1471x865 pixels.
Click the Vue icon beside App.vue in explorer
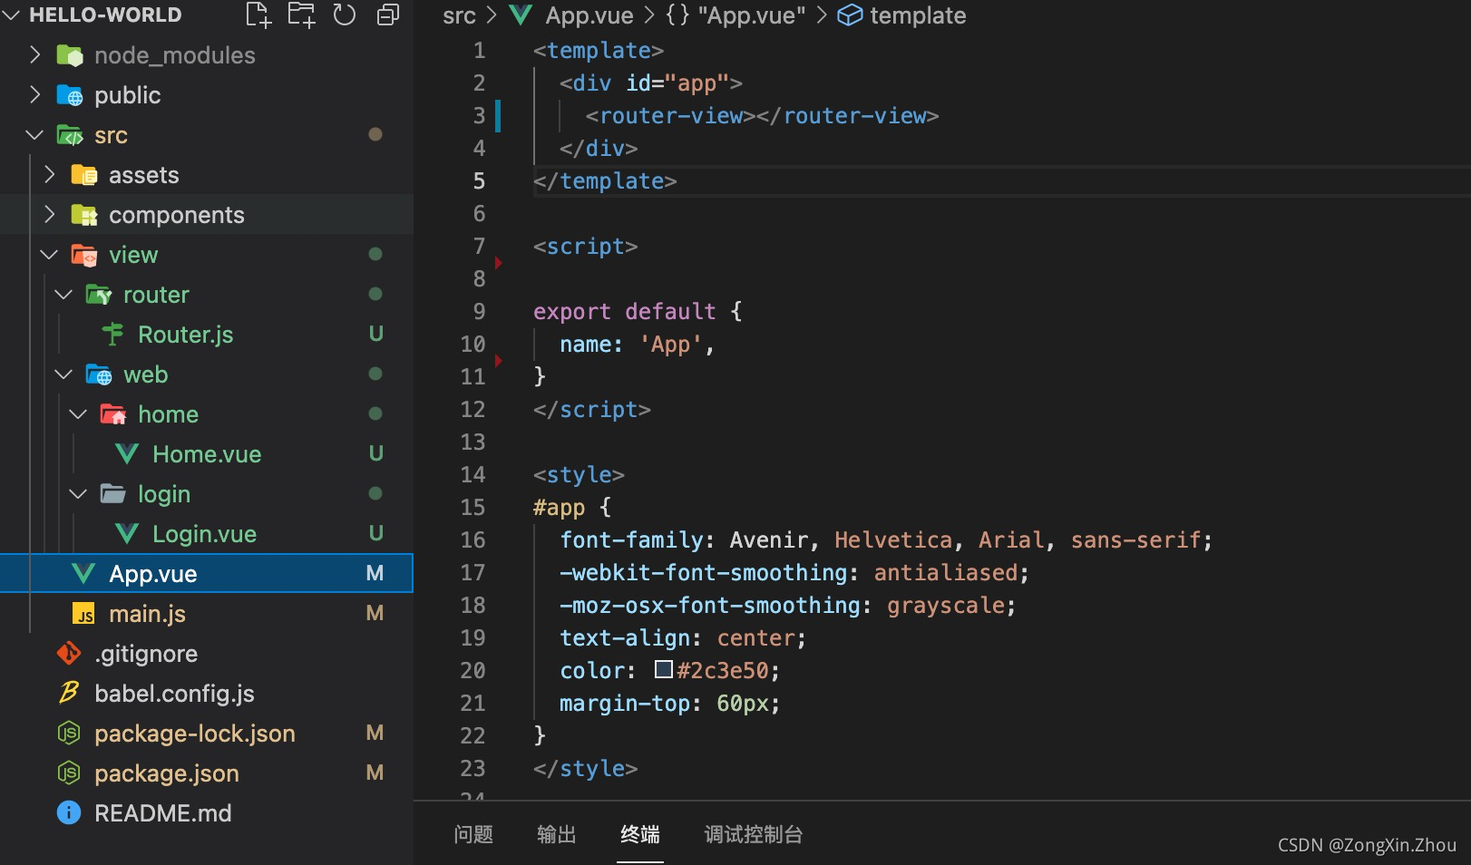(83, 574)
